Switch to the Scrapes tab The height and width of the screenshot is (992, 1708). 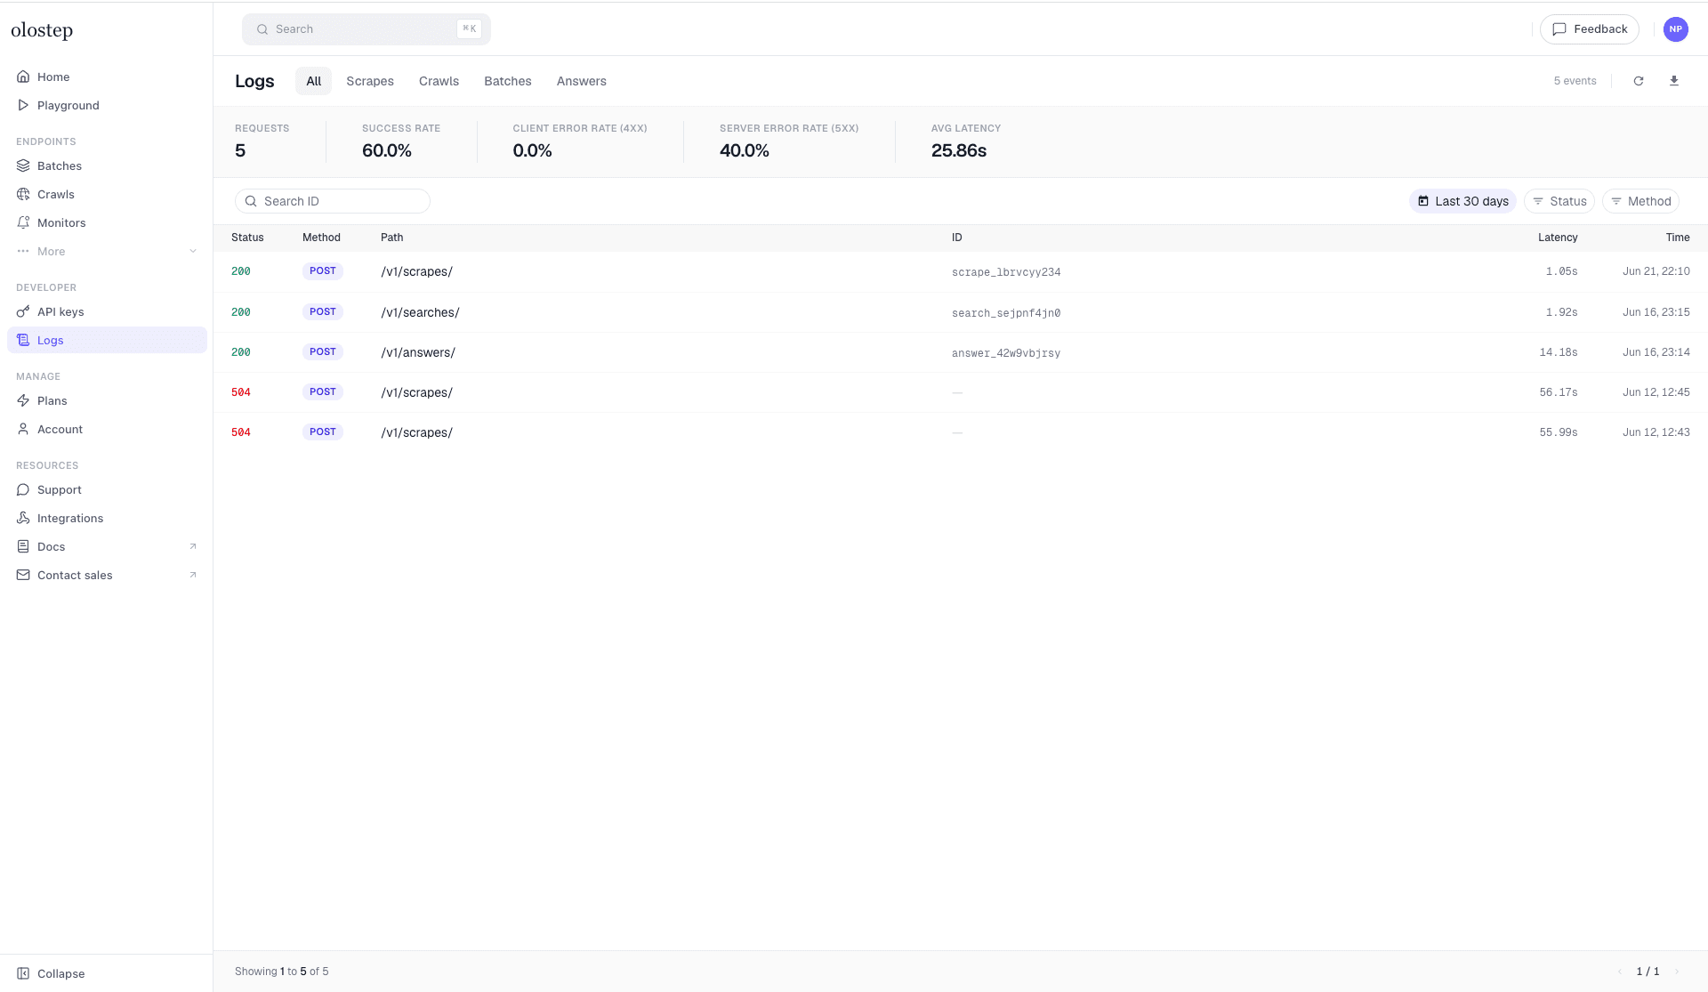[370, 81]
